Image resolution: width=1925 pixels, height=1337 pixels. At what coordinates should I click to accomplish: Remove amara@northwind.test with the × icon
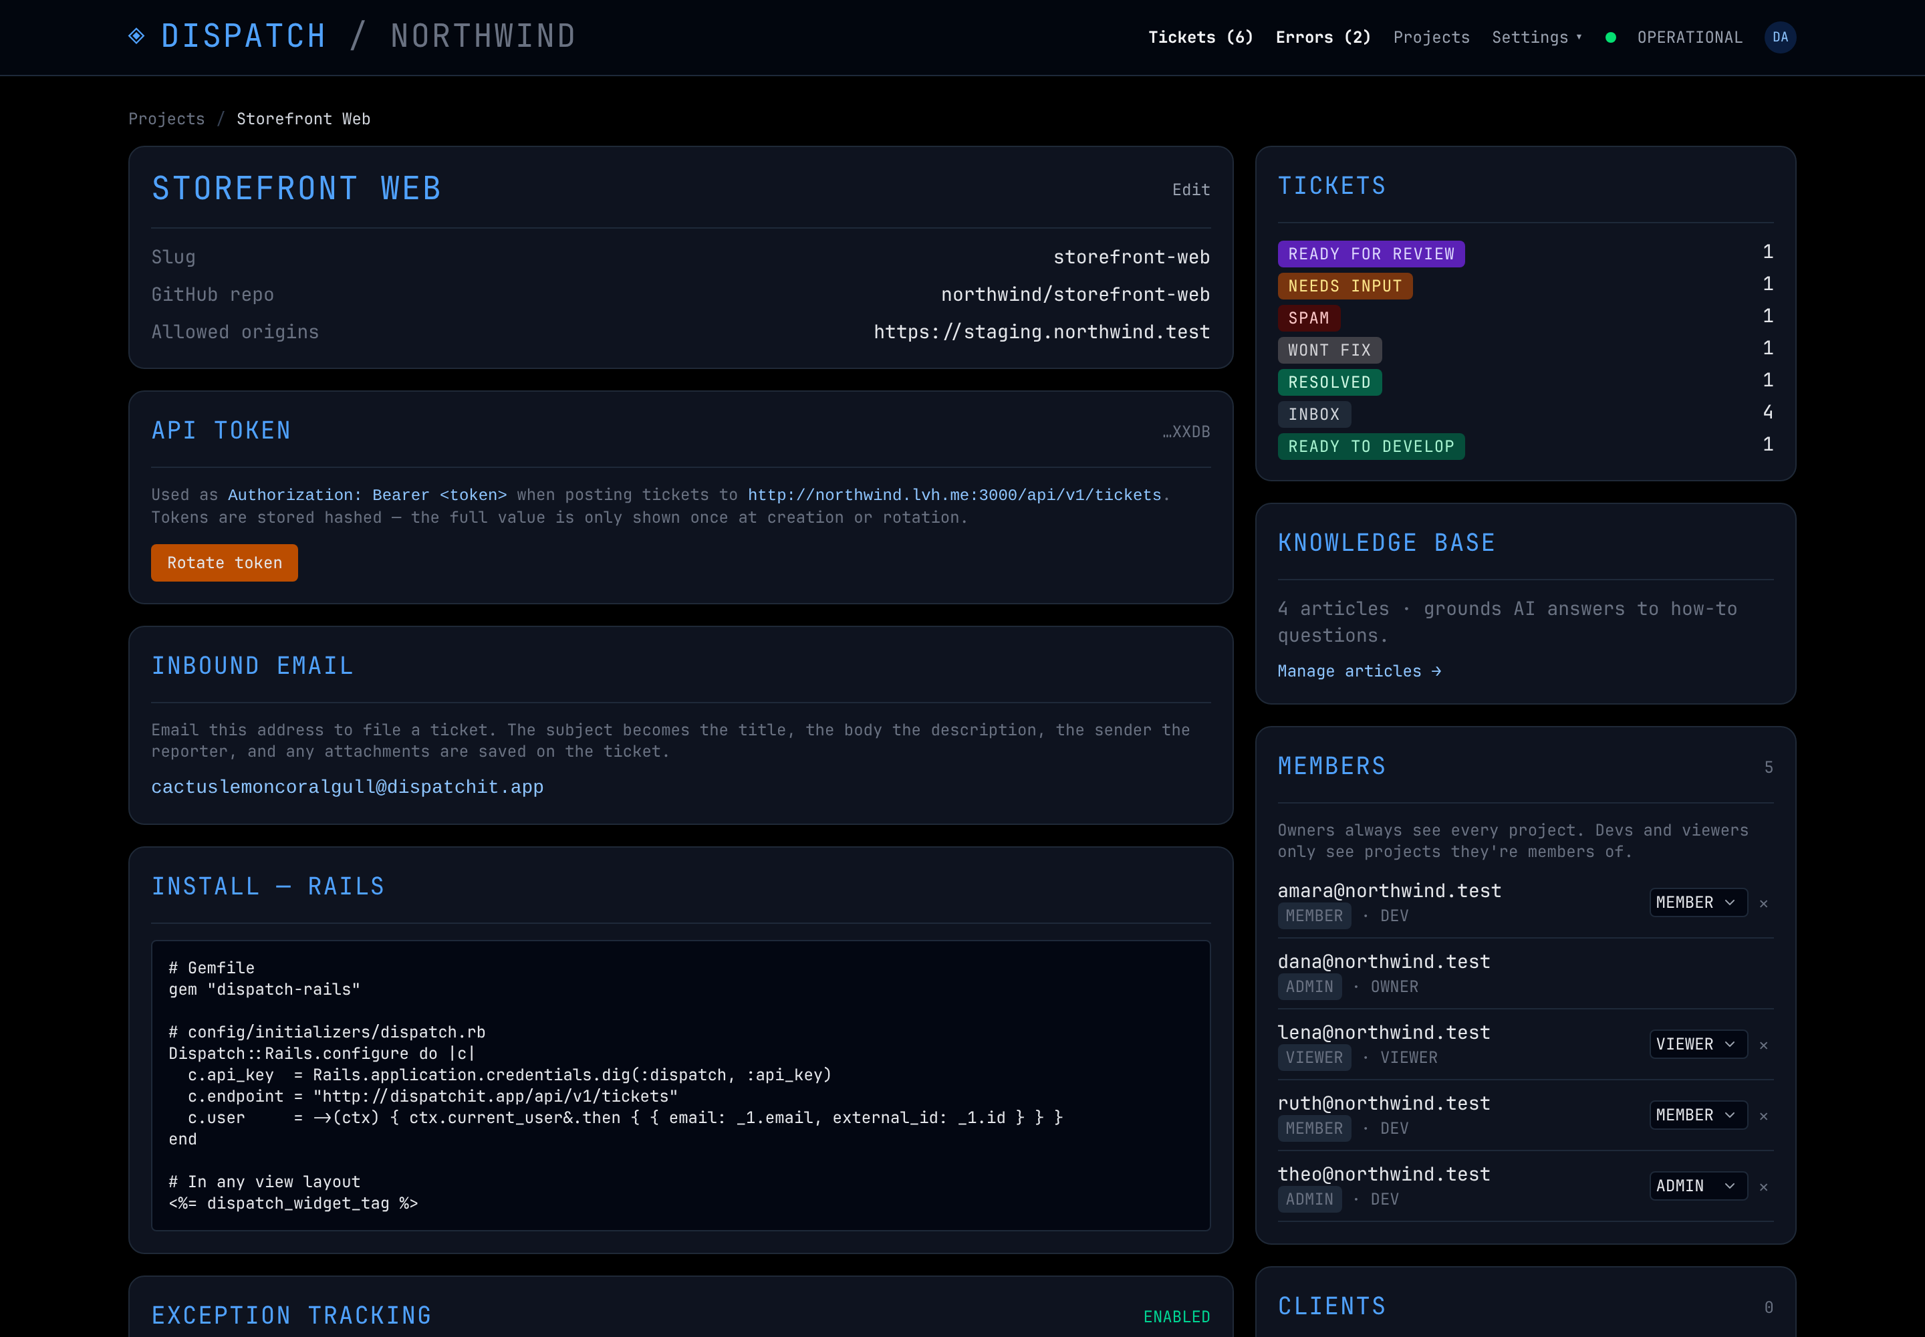point(1763,903)
